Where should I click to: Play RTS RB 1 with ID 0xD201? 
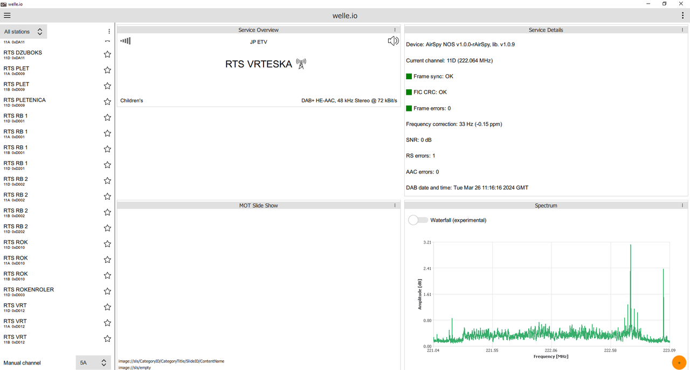16,163
